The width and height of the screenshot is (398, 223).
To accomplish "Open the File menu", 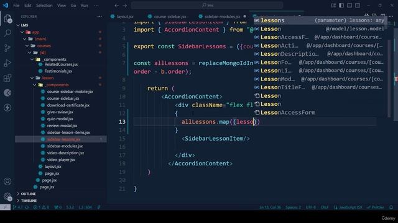I will [16, 6].
